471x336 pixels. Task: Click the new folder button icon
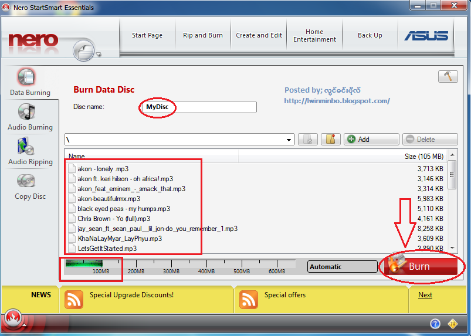tap(330, 140)
